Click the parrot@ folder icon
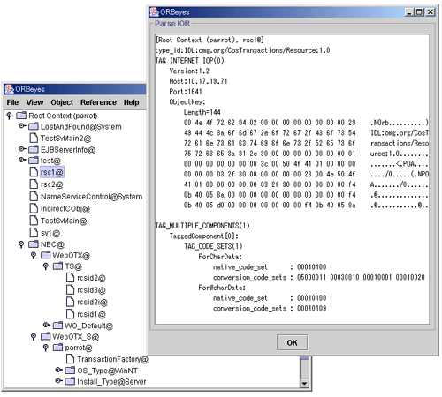442x397 pixels. (x=57, y=348)
